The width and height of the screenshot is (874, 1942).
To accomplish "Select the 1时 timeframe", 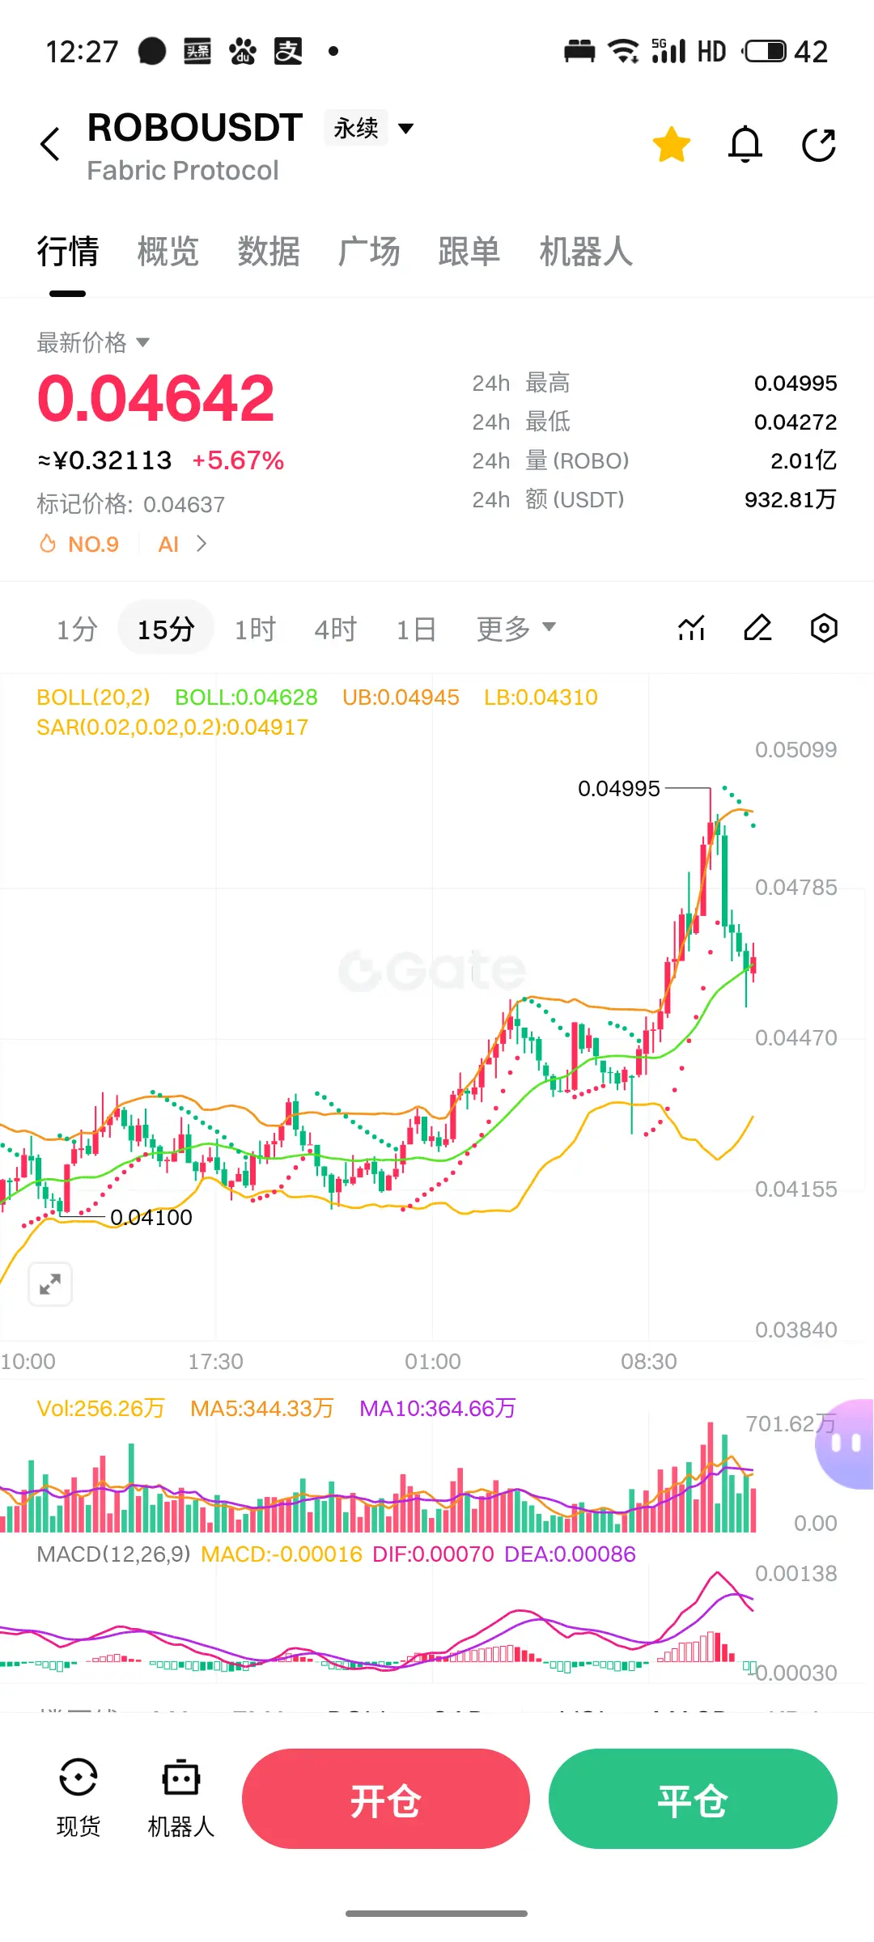I will click(x=255, y=629).
